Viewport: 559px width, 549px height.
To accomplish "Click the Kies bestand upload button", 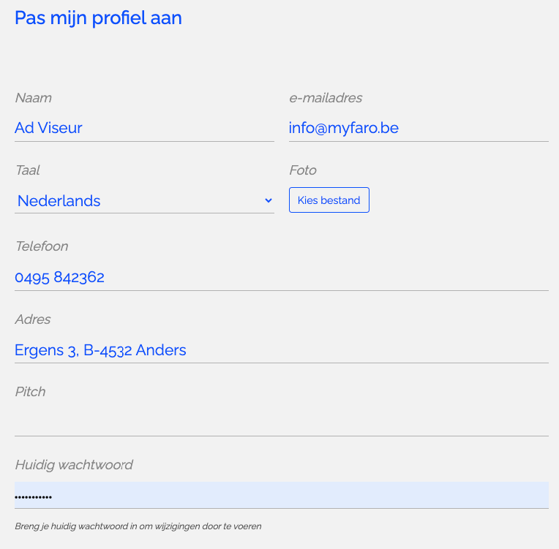I will click(329, 200).
